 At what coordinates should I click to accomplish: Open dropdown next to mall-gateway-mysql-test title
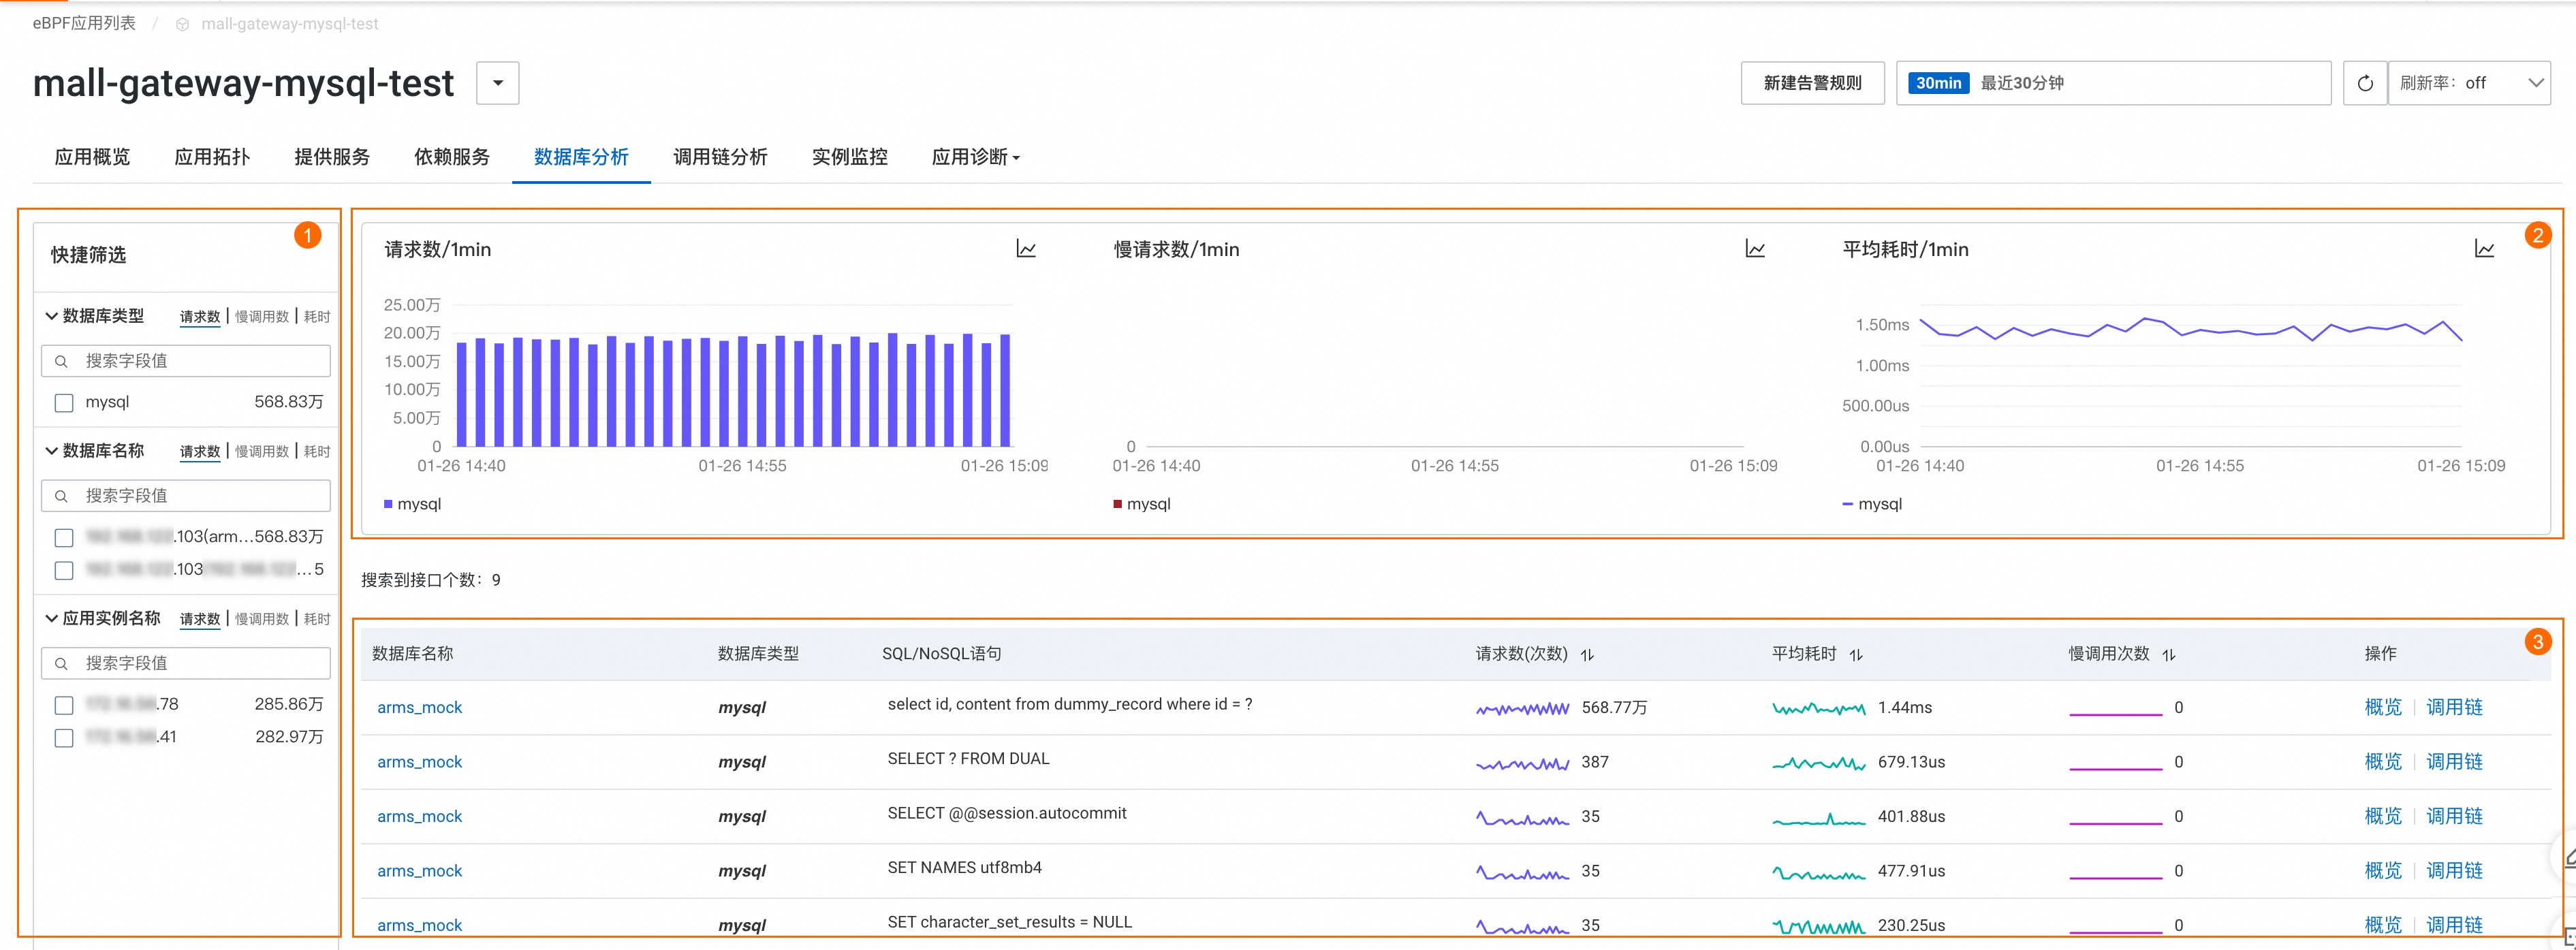coord(497,83)
